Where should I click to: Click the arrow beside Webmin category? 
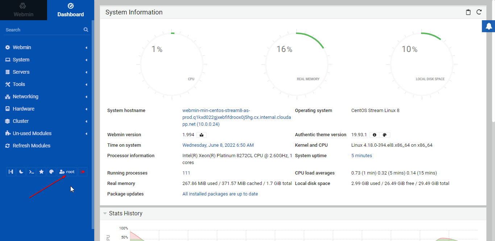tap(86, 48)
